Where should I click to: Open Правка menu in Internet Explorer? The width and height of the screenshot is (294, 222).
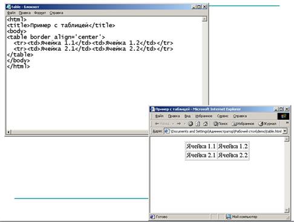click(174, 116)
